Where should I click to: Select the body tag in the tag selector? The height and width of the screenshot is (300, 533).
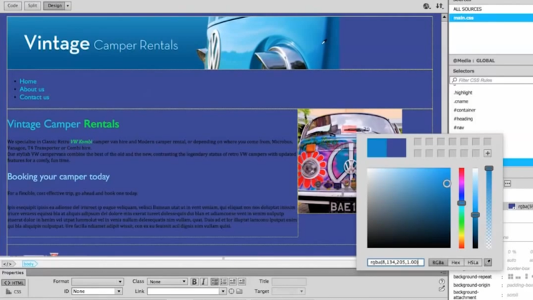coord(29,263)
